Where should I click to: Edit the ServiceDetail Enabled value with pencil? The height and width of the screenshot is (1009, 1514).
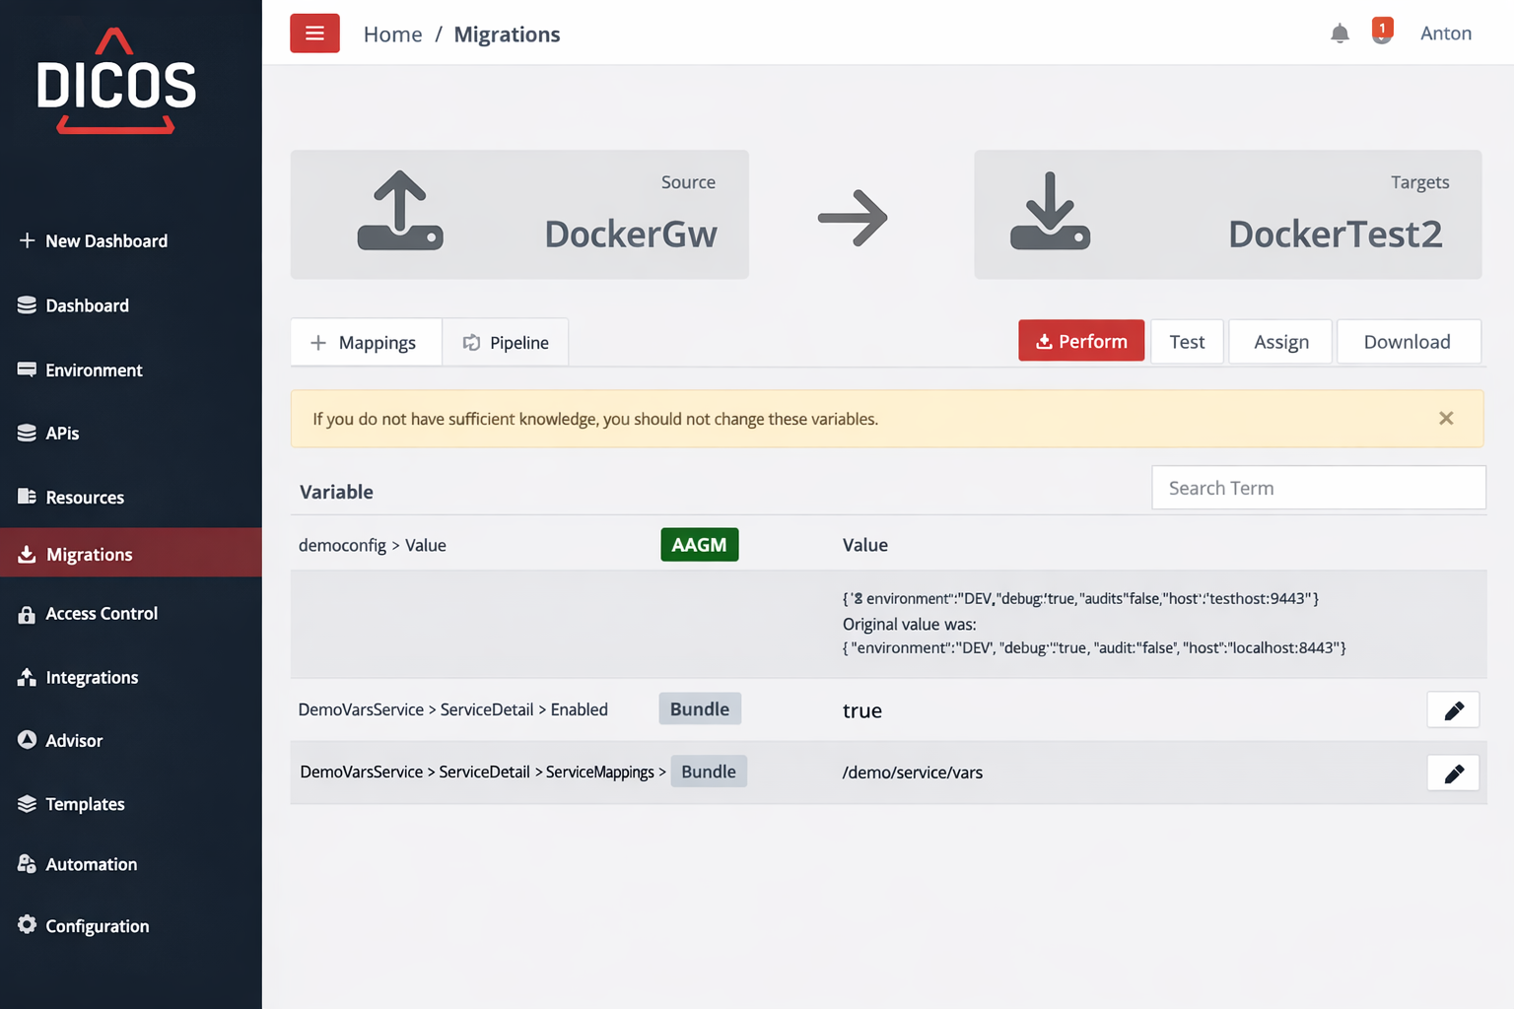pos(1453,710)
